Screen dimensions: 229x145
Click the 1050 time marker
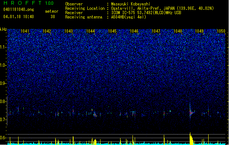point(221,31)
